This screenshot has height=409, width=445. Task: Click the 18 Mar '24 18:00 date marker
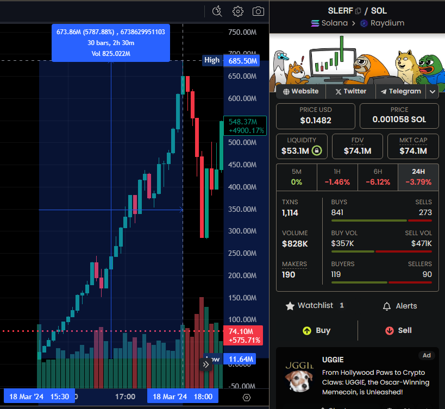(183, 397)
